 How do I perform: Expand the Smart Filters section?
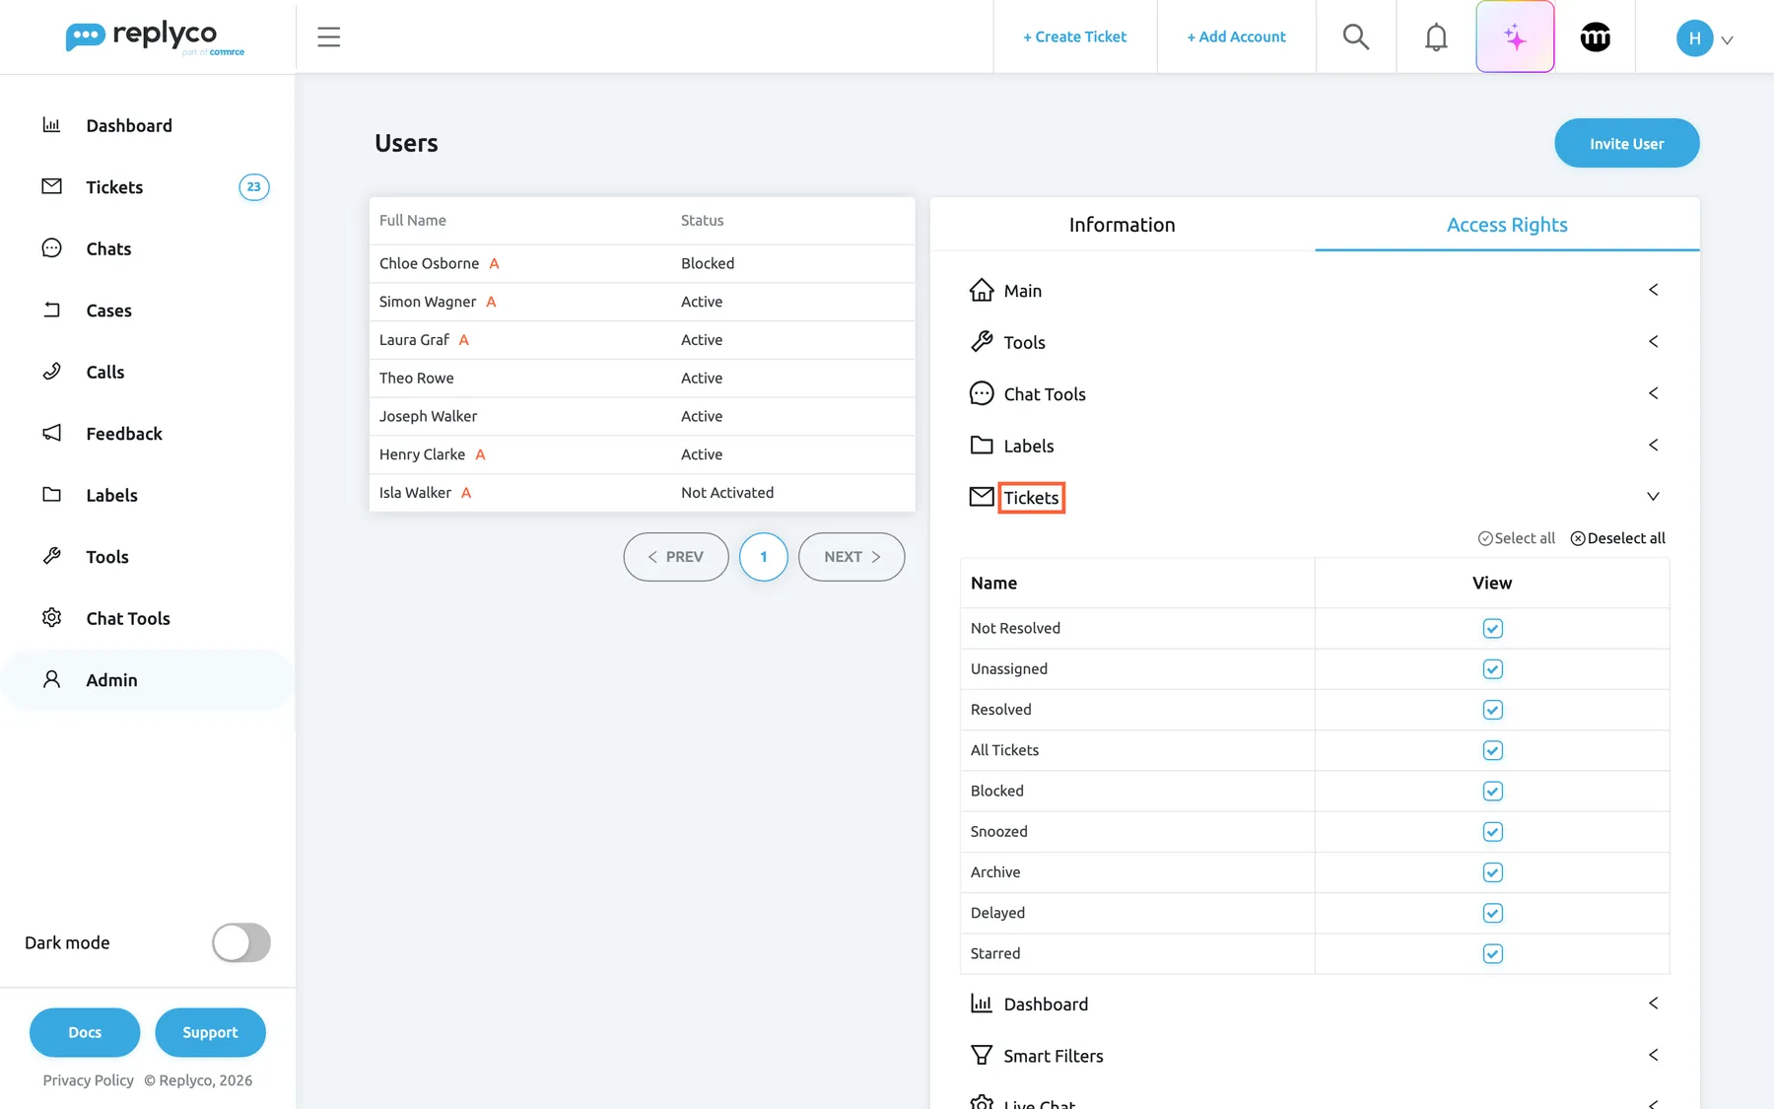click(x=1314, y=1055)
